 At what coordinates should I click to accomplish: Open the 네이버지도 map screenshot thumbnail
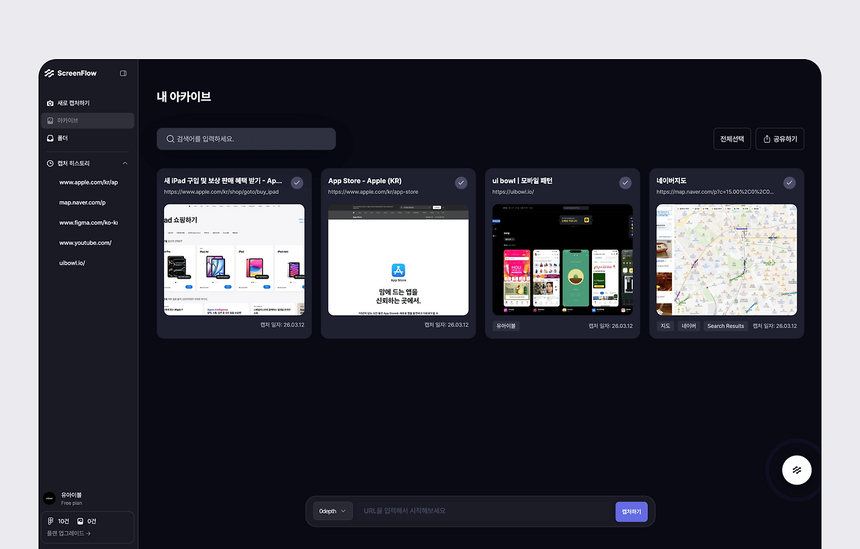click(x=727, y=260)
